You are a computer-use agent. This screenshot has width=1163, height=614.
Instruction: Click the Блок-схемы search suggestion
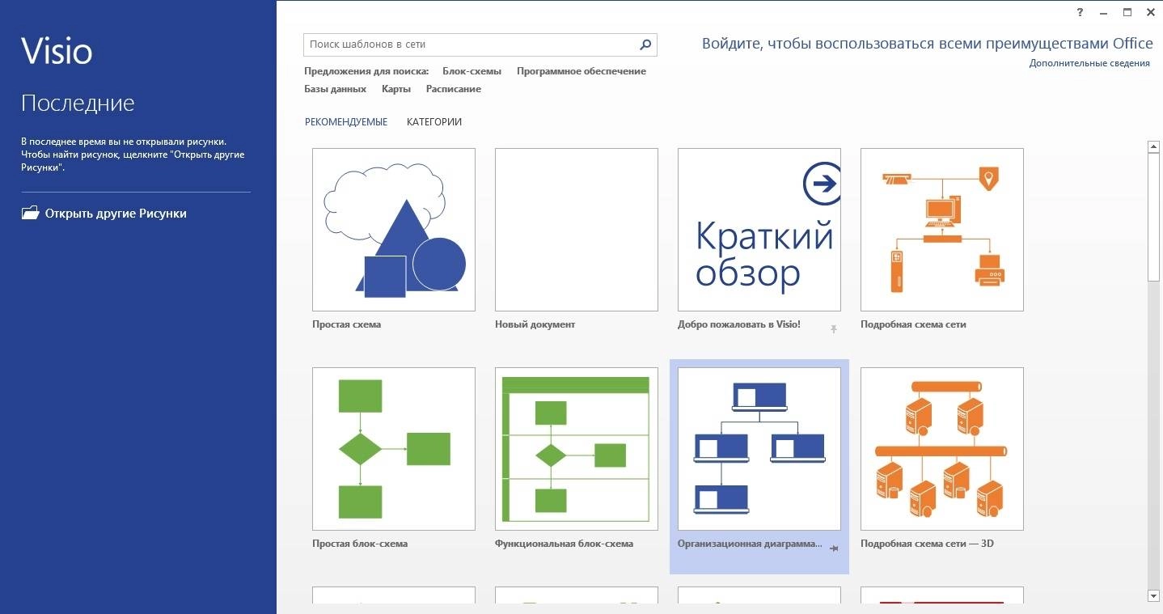(472, 71)
